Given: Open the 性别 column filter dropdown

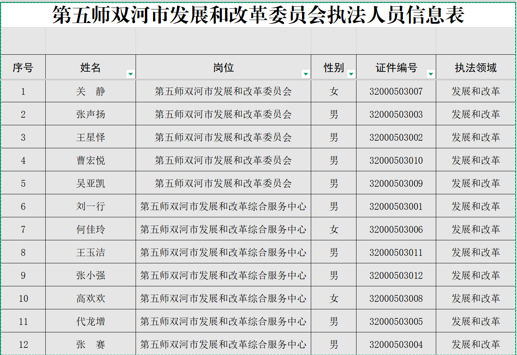Looking at the screenshot, I should tap(351, 74).
